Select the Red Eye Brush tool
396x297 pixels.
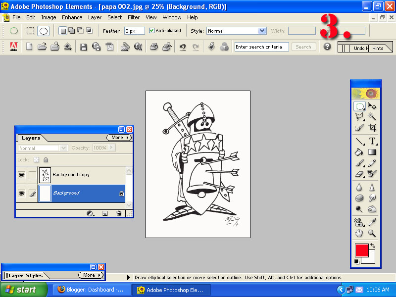(372, 174)
